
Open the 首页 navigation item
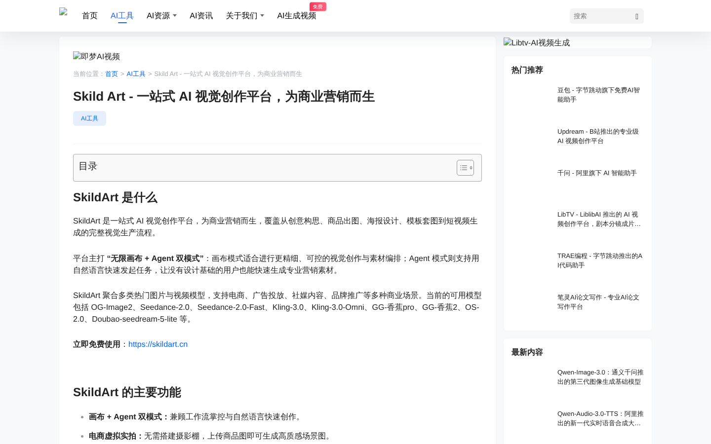click(x=90, y=16)
